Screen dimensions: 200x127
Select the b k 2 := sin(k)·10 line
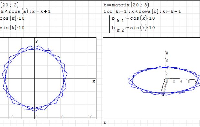(x=133, y=28)
